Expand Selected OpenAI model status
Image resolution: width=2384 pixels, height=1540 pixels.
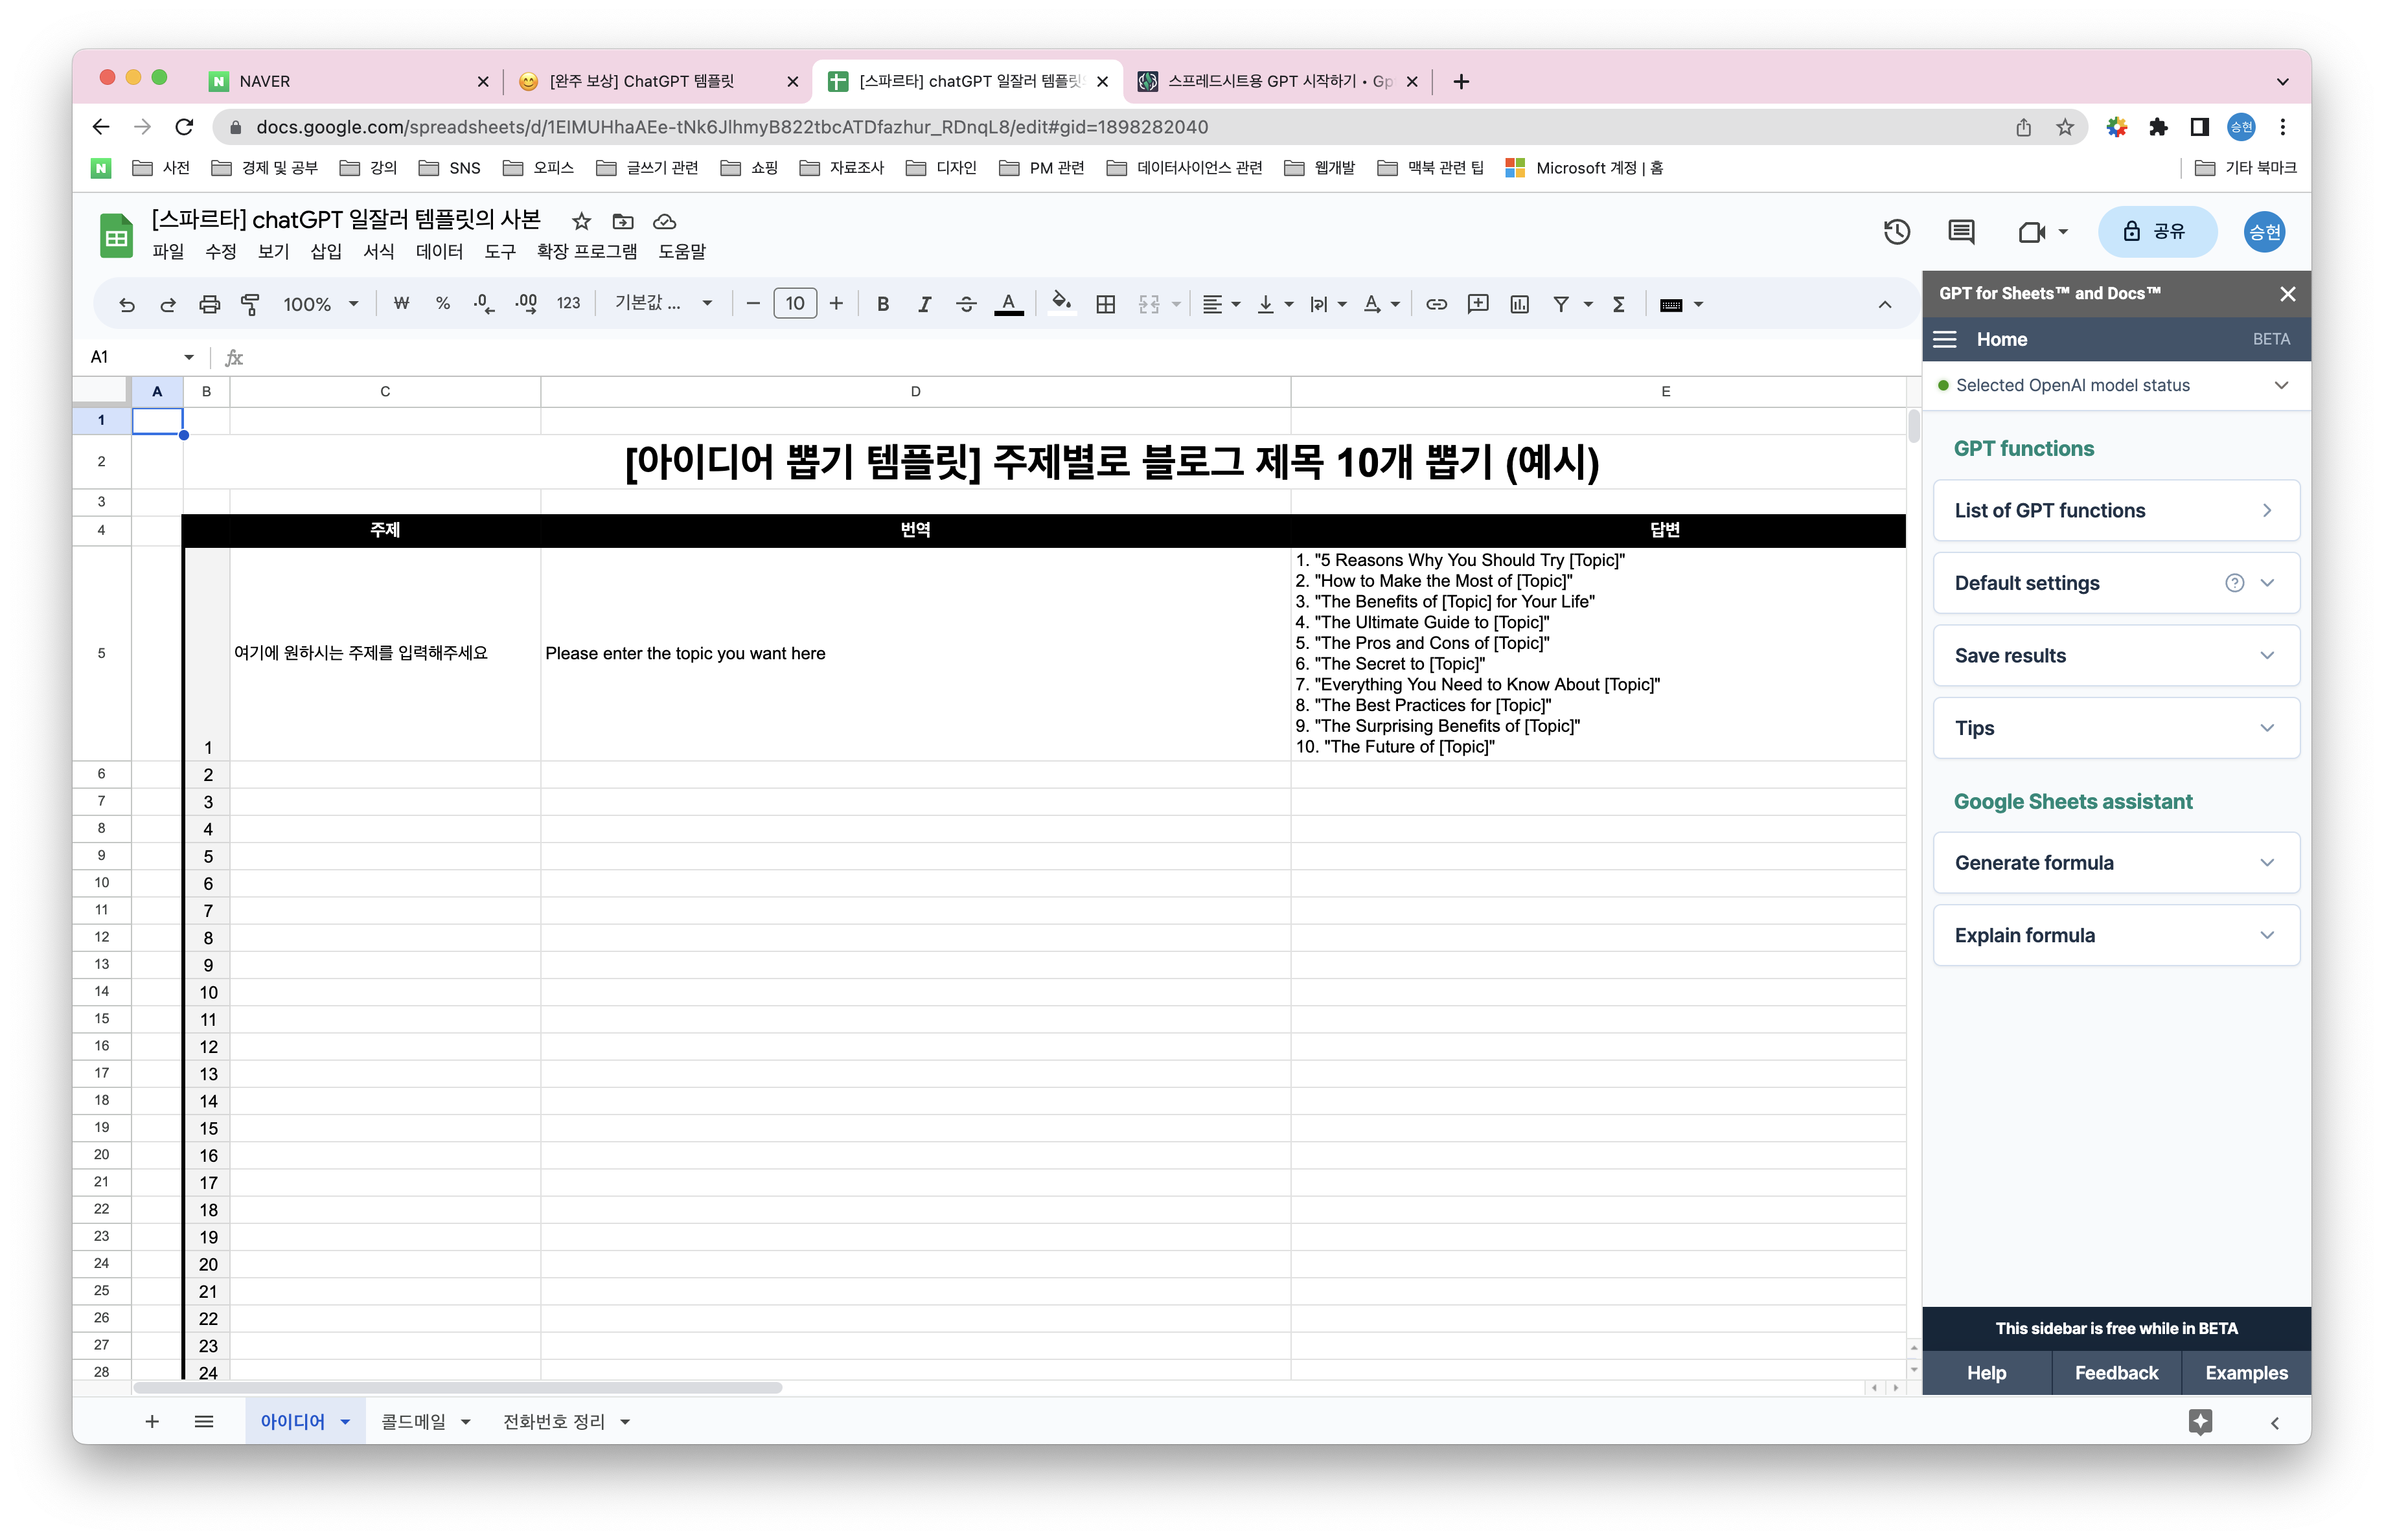tap(2116, 385)
